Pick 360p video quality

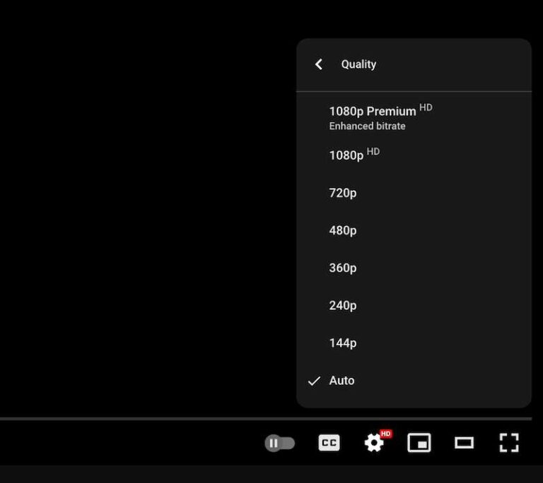click(x=414, y=268)
